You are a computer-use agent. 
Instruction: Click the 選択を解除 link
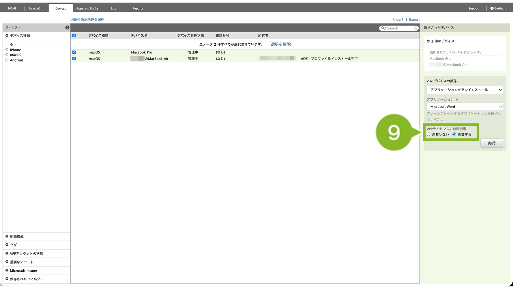click(281, 44)
